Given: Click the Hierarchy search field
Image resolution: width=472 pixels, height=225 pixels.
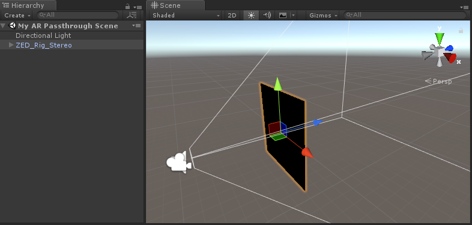Looking at the screenshot, I should [x=78, y=15].
